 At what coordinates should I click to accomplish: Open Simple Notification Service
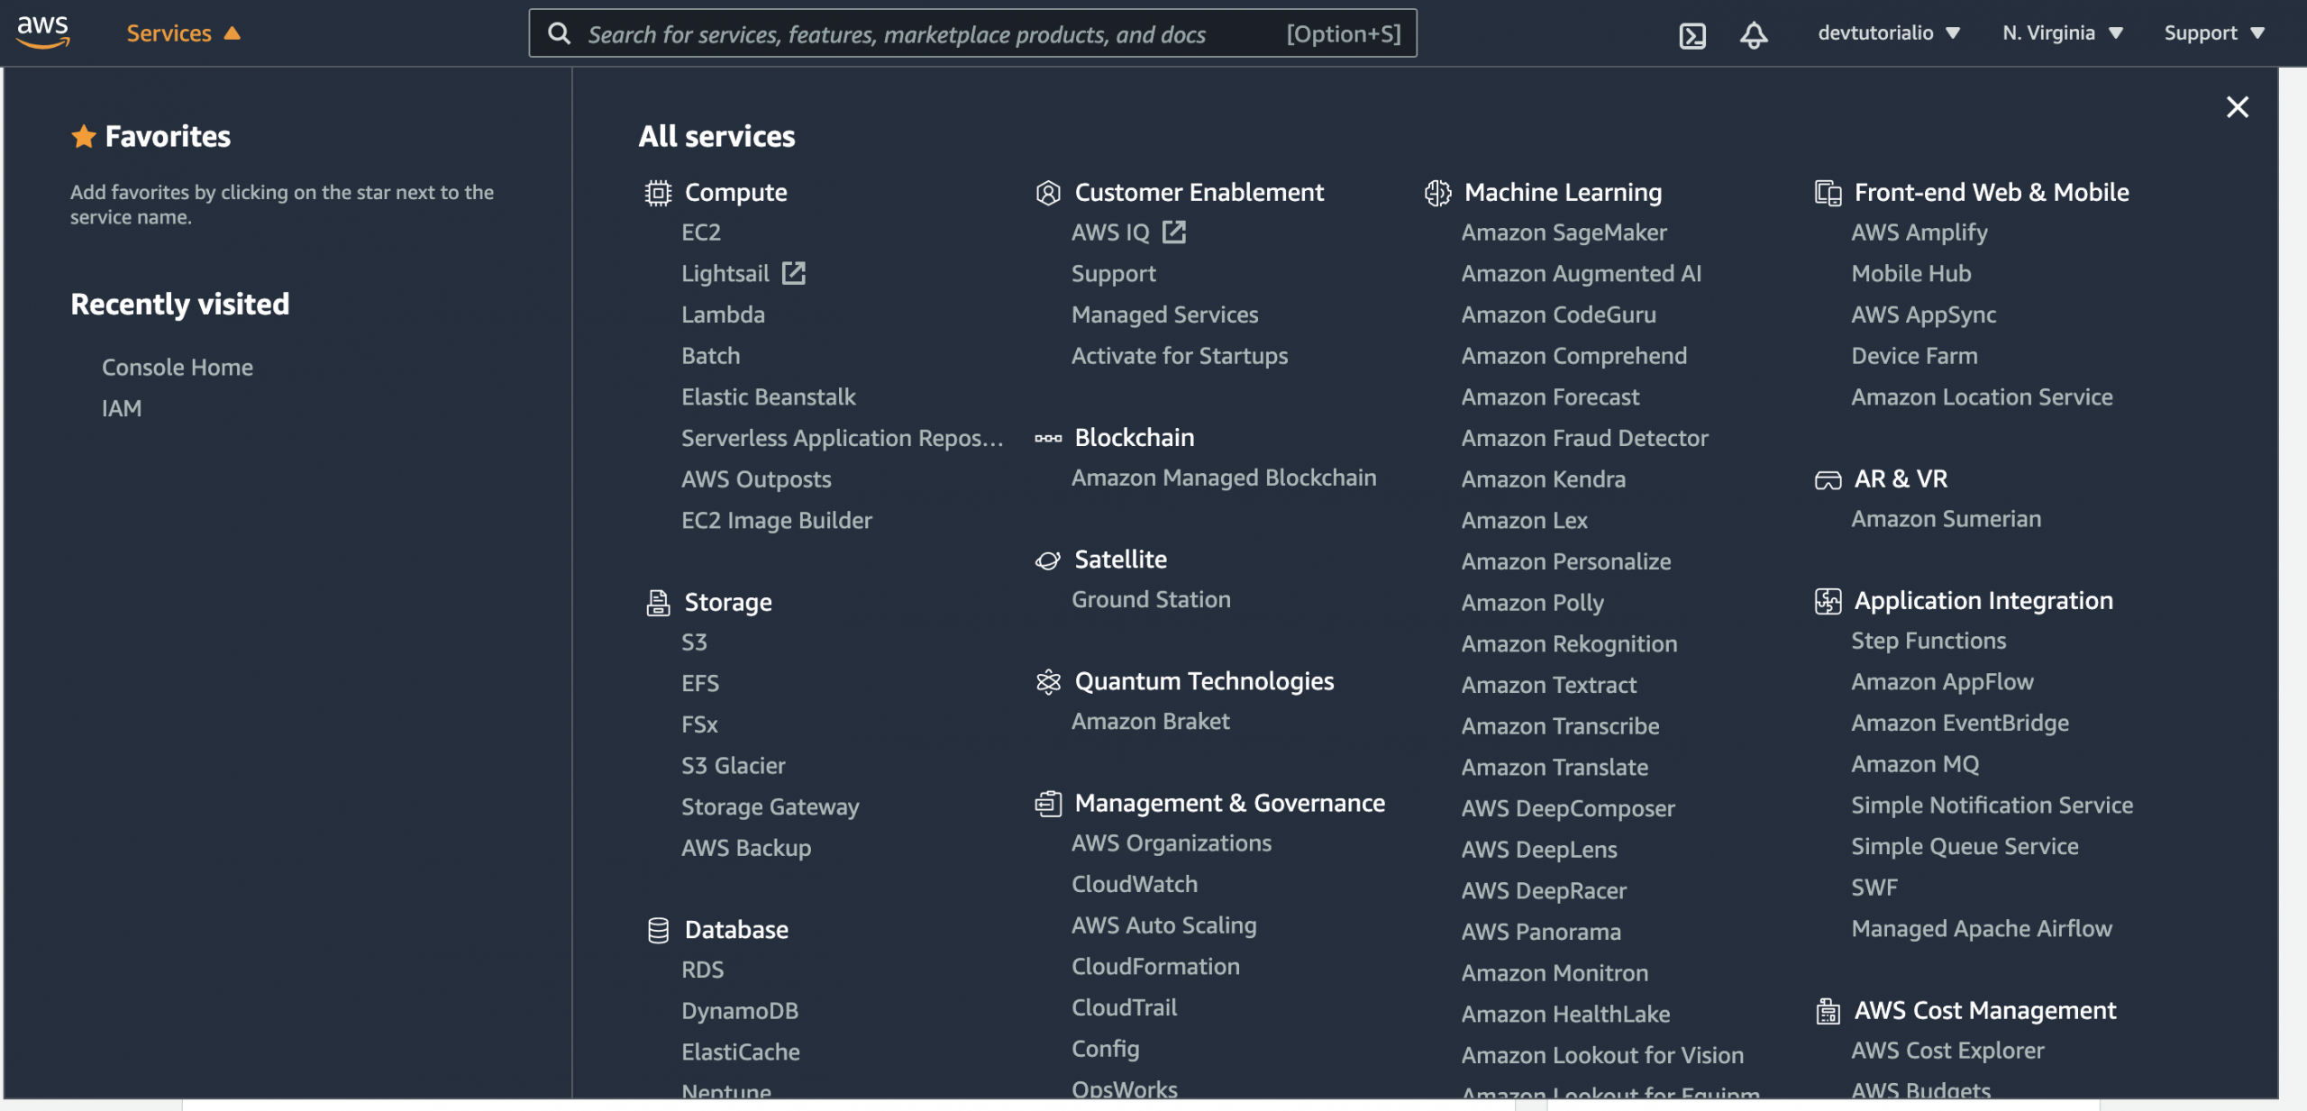[x=1992, y=806]
